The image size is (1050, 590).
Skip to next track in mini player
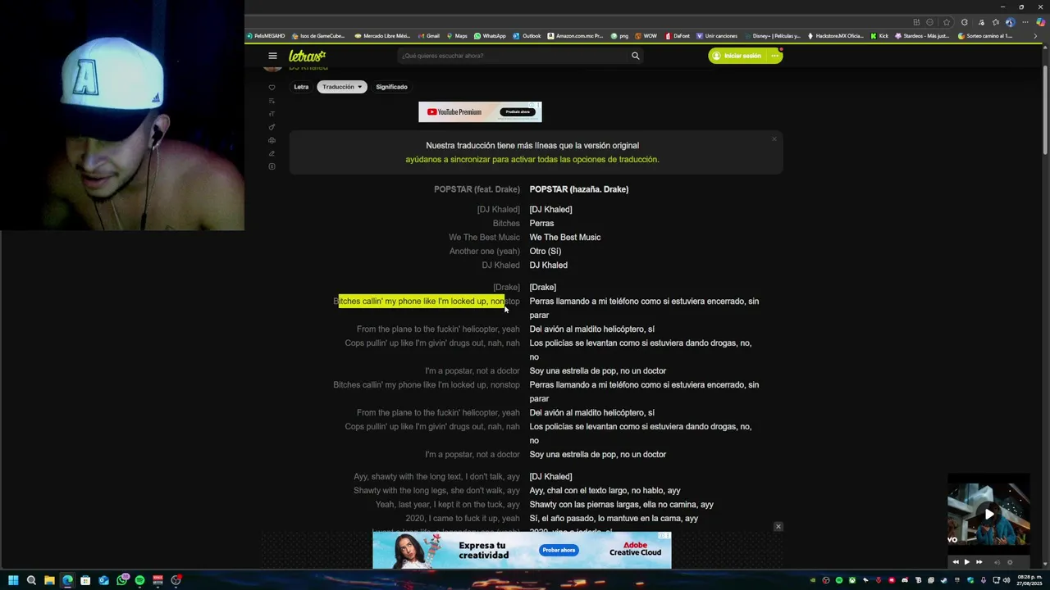point(979,562)
